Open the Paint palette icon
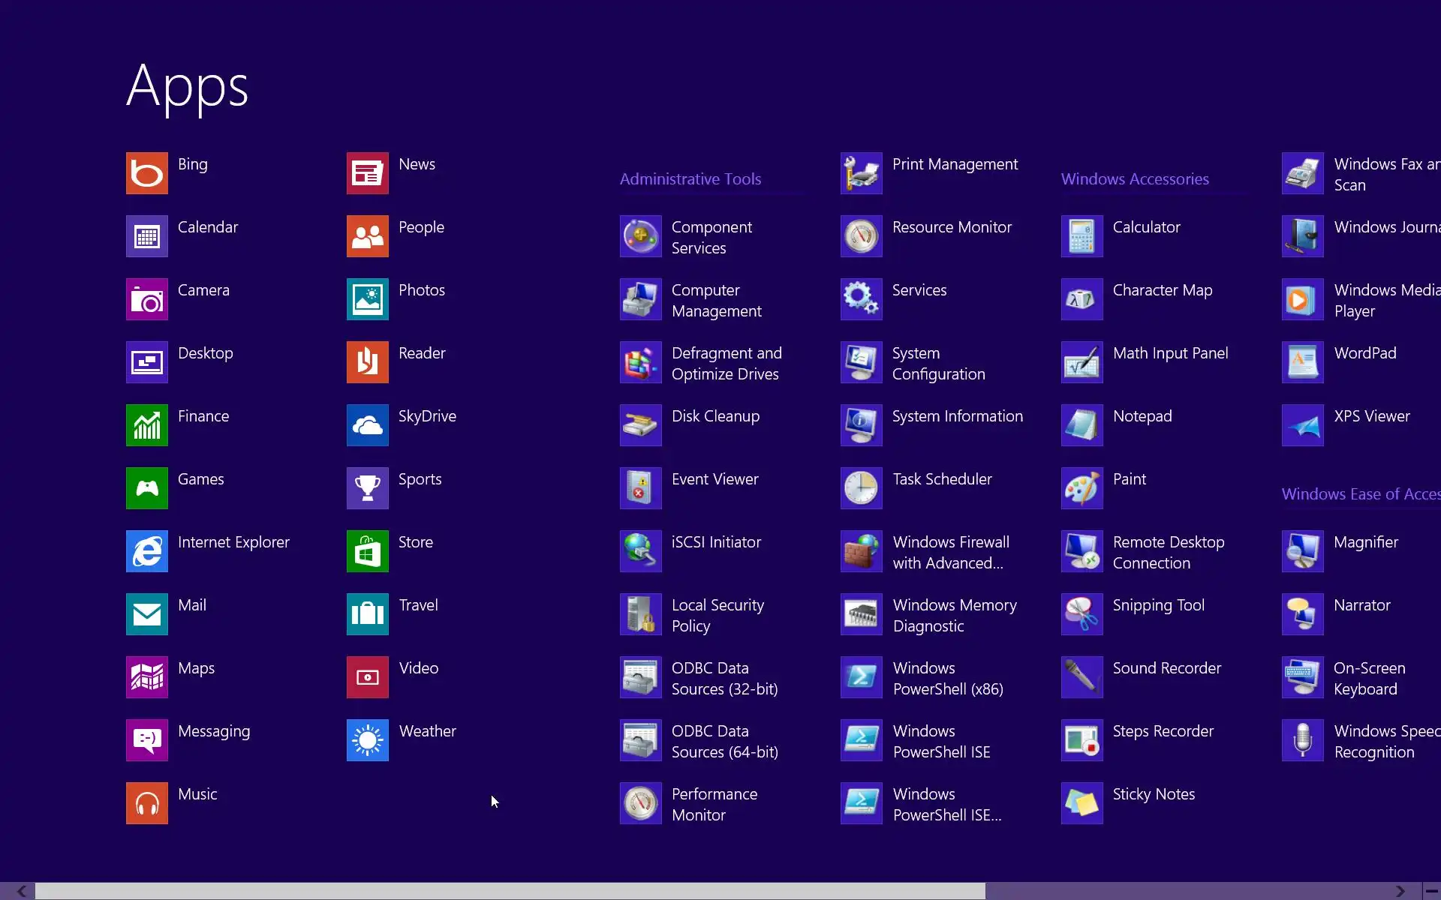This screenshot has height=900, width=1441. click(1082, 488)
